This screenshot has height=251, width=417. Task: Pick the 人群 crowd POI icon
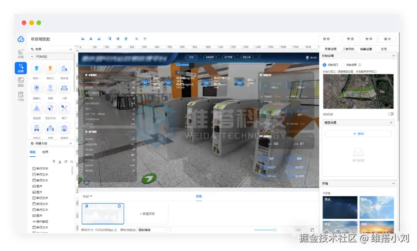(64, 88)
